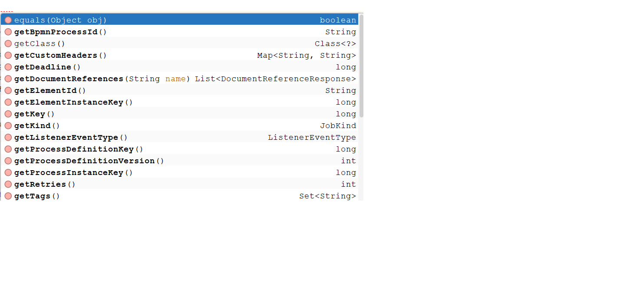The height and width of the screenshot is (297, 640).
Task: Click the Map<String, String> return type
Action: tap(306, 56)
